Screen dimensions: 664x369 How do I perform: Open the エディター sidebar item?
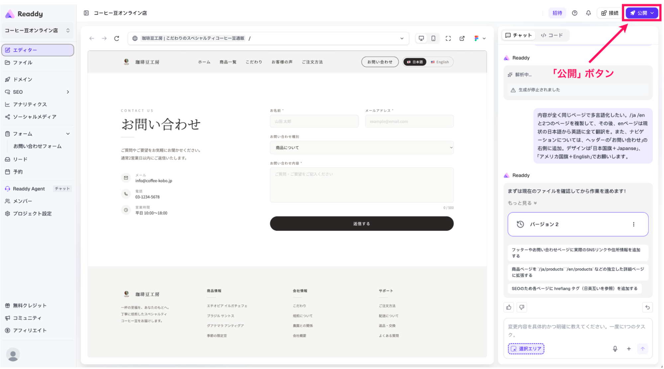coord(38,50)
